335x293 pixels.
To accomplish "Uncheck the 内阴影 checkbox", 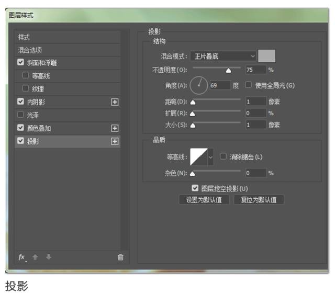I will tap(20, 101).
